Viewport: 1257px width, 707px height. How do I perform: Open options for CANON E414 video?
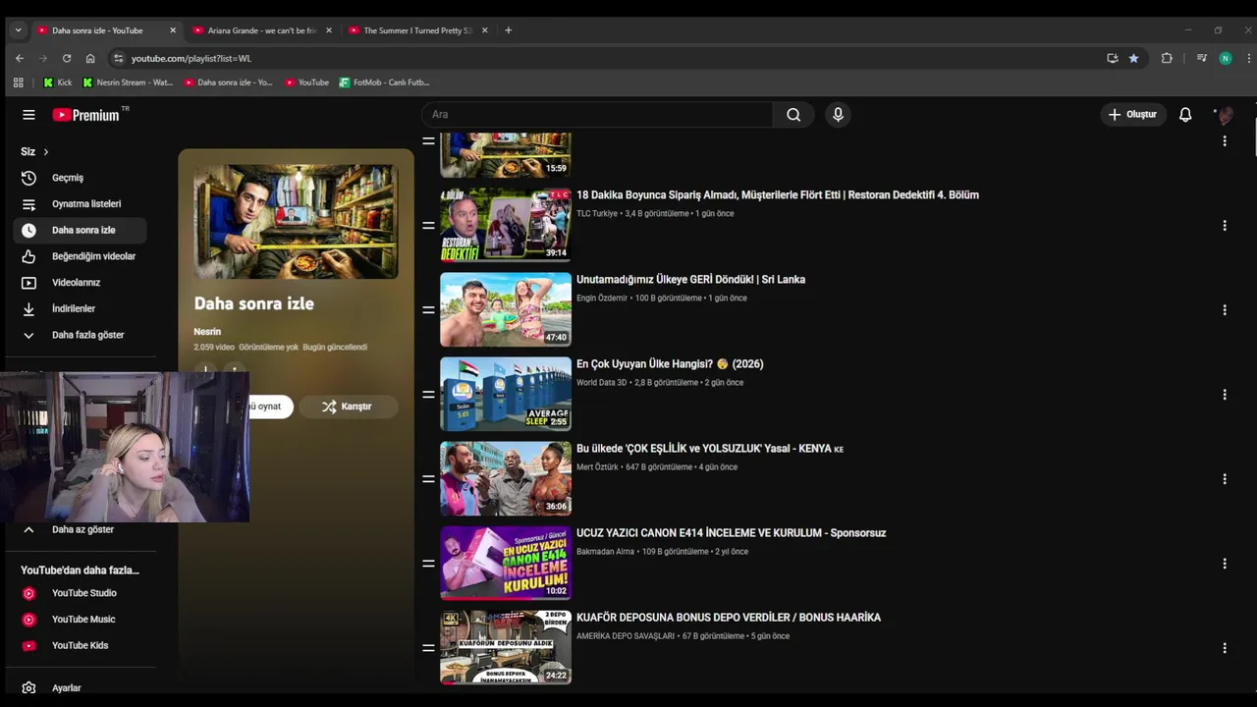(1224, 564)
